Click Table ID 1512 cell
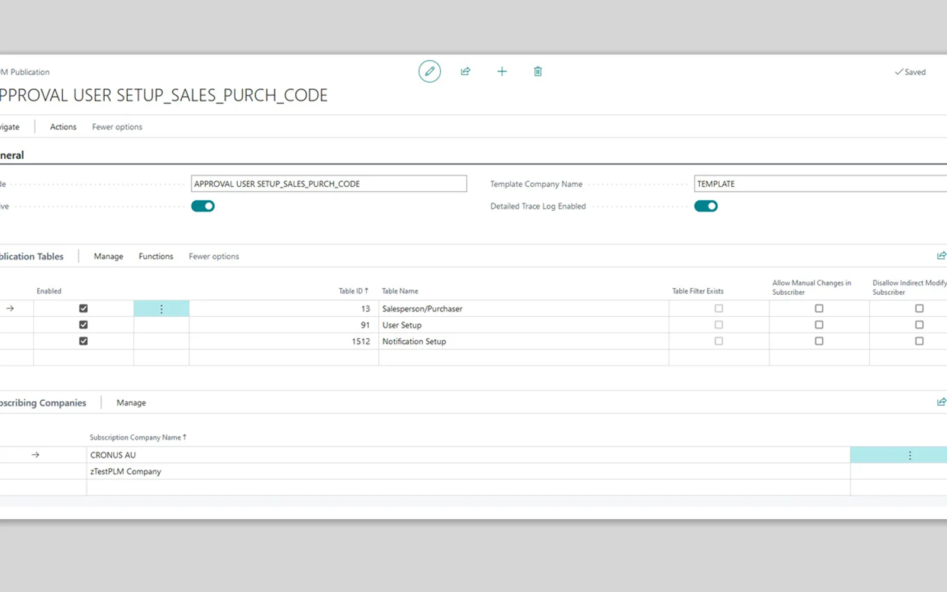 point(361,342)
